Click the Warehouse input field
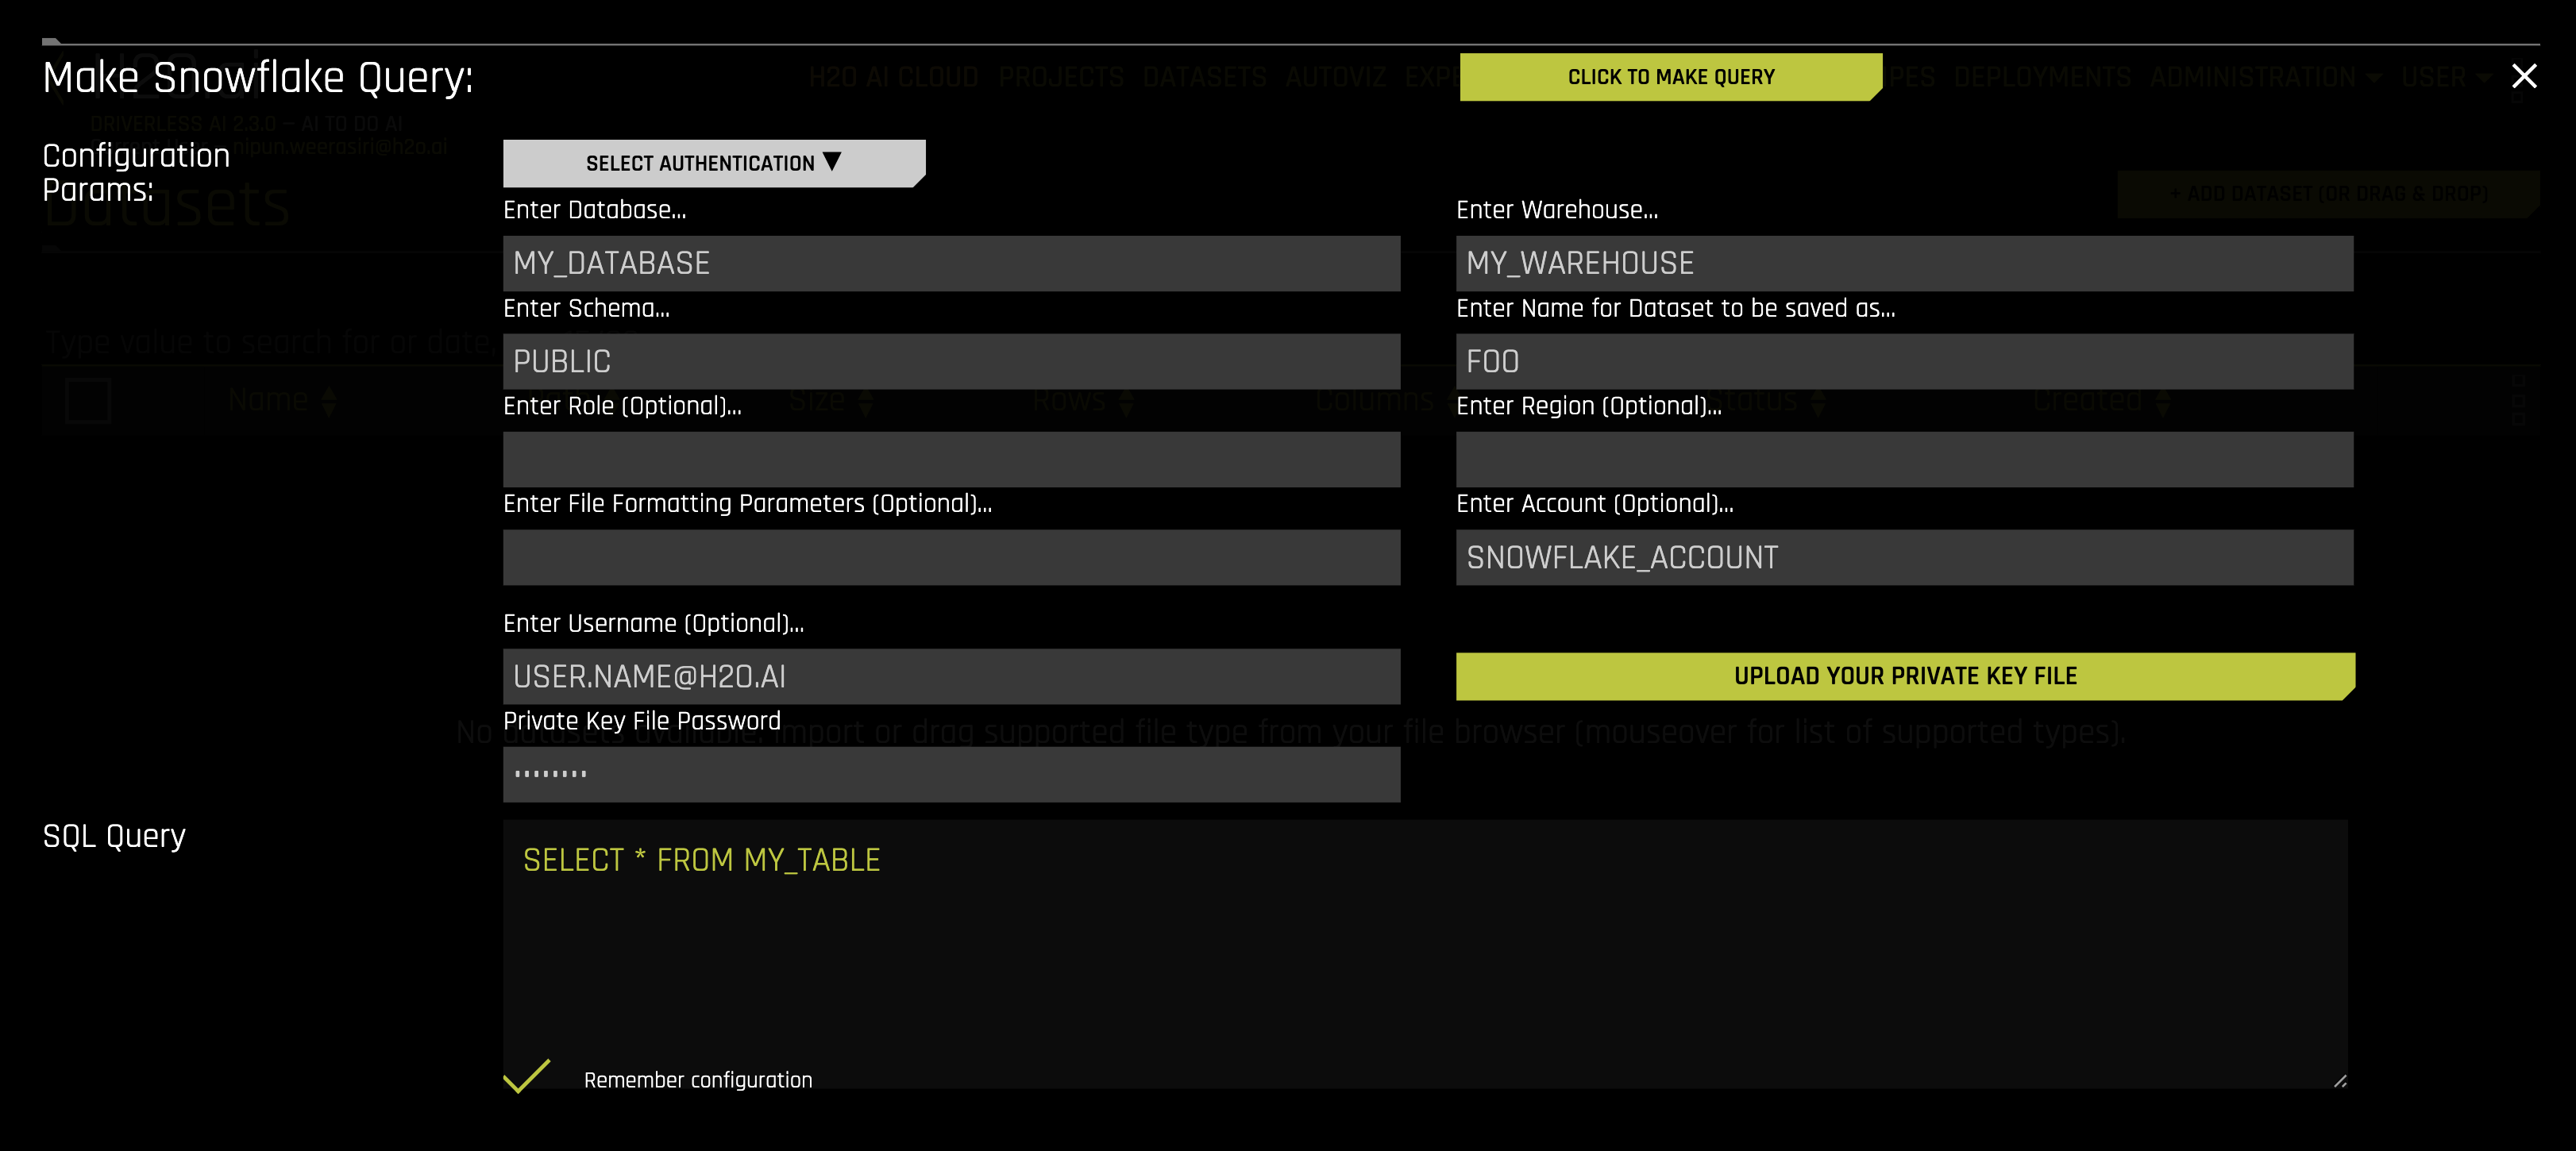This screenshot has height=1151, width=2576. (1903, 263)
